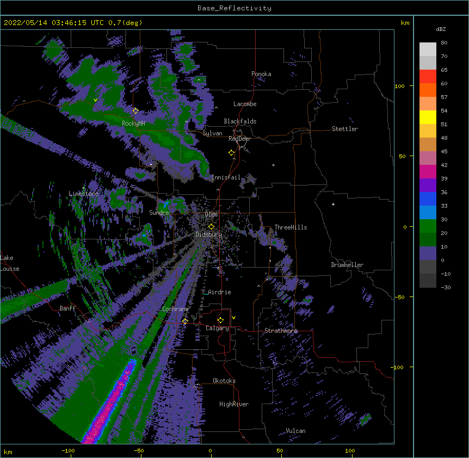
Task: Select the Okotoks label
Action: (x=224, y=381)
